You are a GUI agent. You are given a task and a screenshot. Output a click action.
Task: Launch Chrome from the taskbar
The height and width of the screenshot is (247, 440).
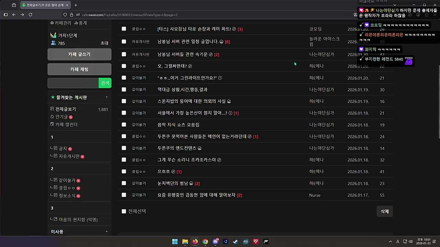205,242
